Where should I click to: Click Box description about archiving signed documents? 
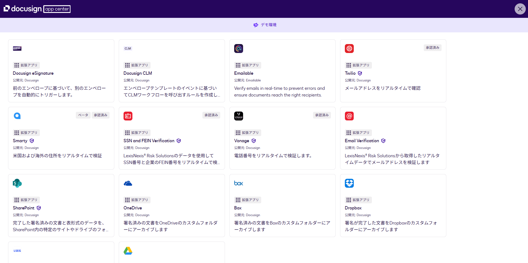282,226
